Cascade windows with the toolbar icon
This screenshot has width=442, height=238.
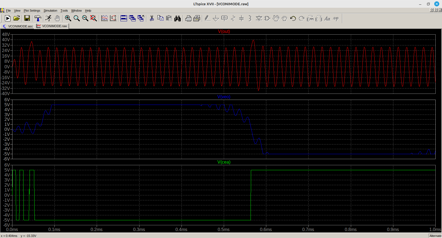pos(132,19)
